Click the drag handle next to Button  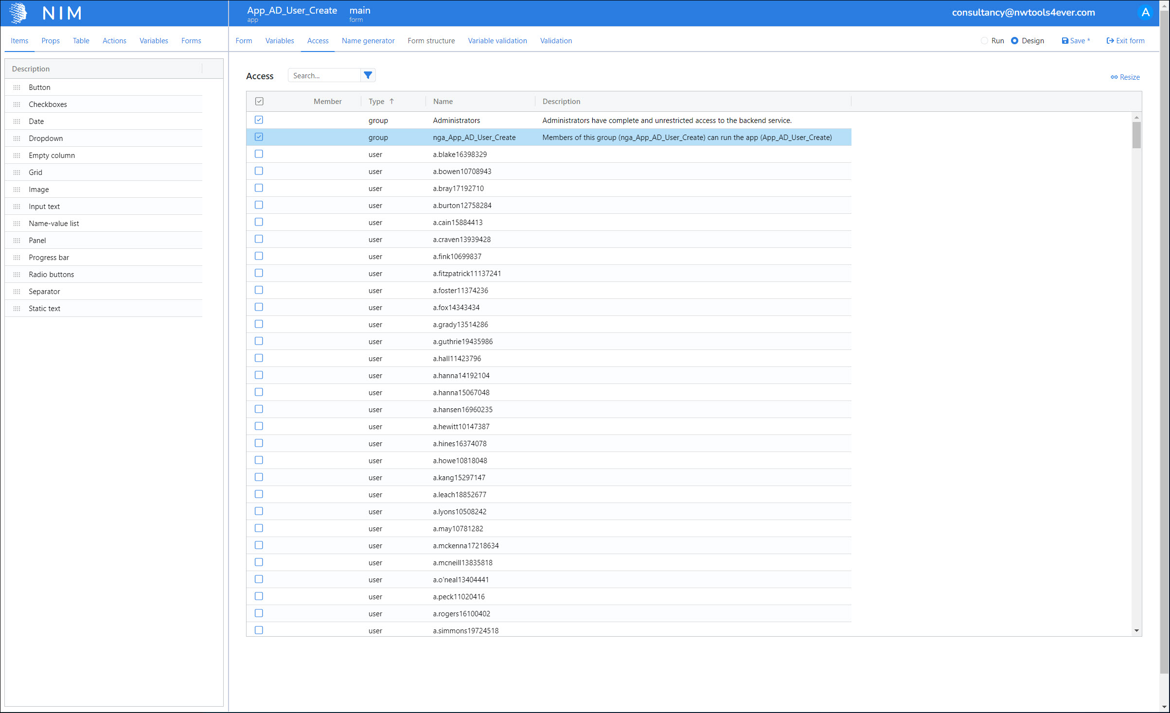(17, 87)
